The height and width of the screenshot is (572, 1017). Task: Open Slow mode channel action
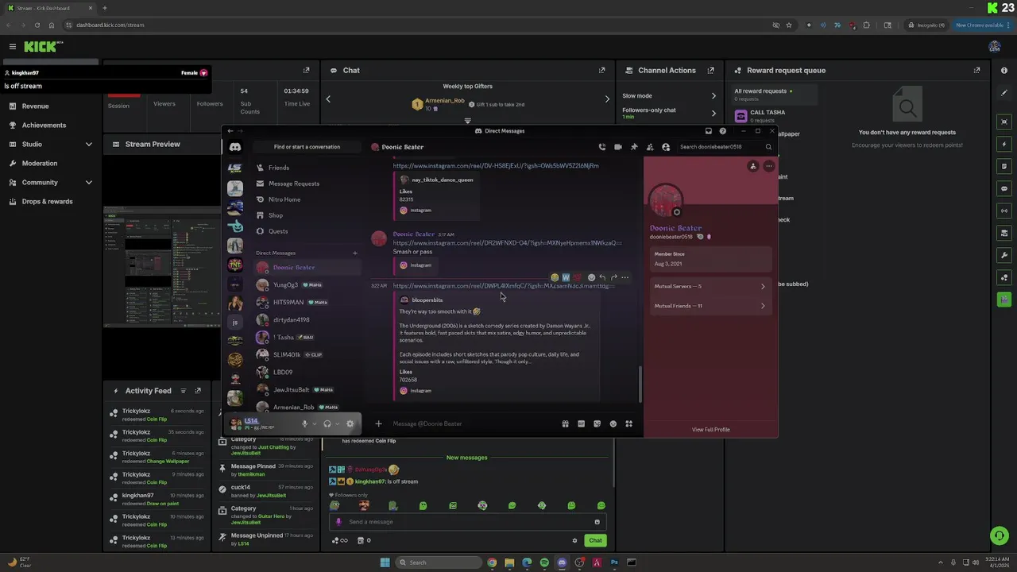(x=668, y=95)
